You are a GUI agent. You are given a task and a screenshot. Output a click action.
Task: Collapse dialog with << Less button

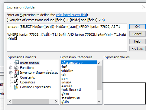pyautogui.click(x=137, y=49)
